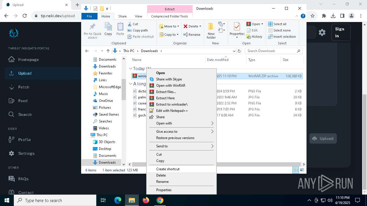Click the Upload button on the portal
This screenshot has height=206, width=367.
[323, 138]
